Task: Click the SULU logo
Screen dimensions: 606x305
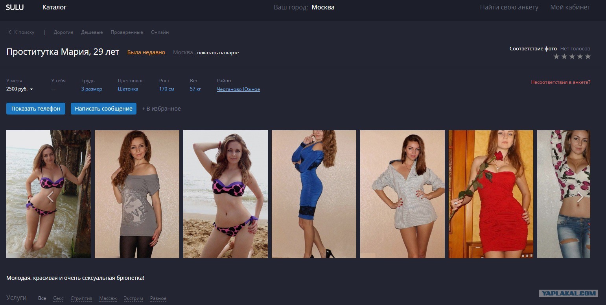Action: (x=15, y=7)
